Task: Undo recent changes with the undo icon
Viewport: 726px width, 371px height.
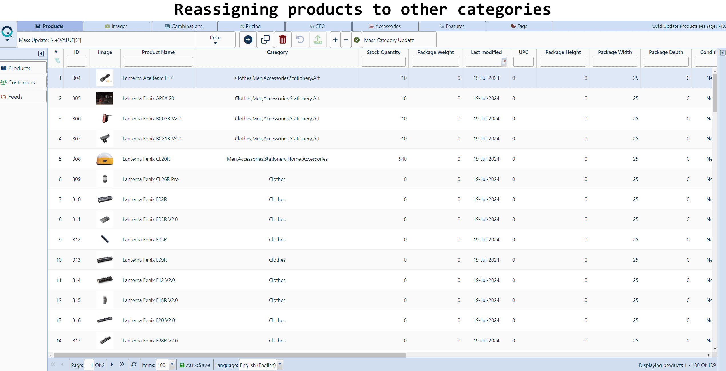Action: click(300, 40)
